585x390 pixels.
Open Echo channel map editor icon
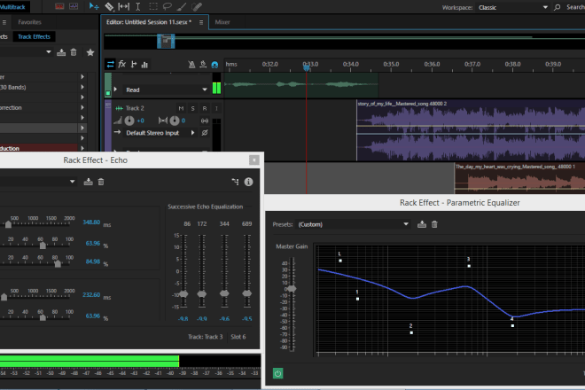click(235, 182)
